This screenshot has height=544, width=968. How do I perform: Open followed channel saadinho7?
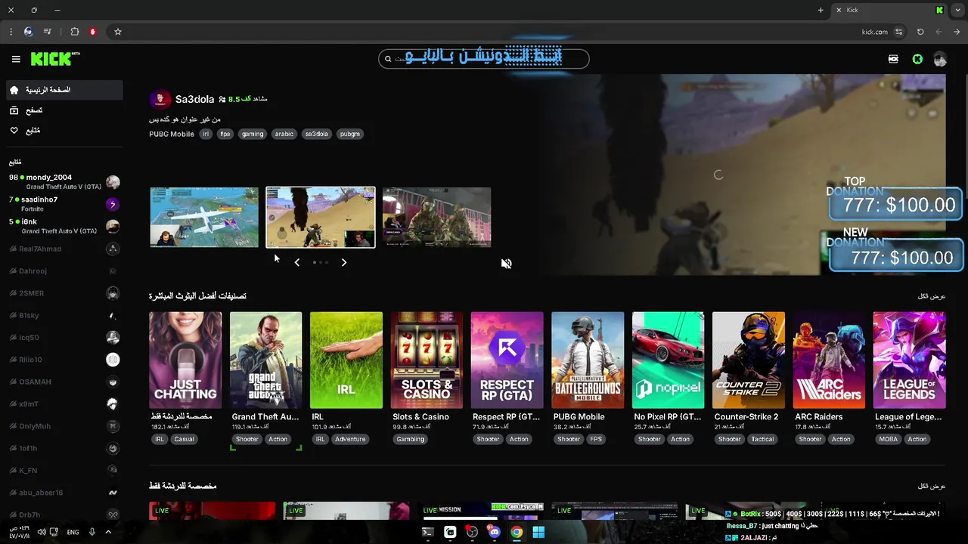click(64, 204)
